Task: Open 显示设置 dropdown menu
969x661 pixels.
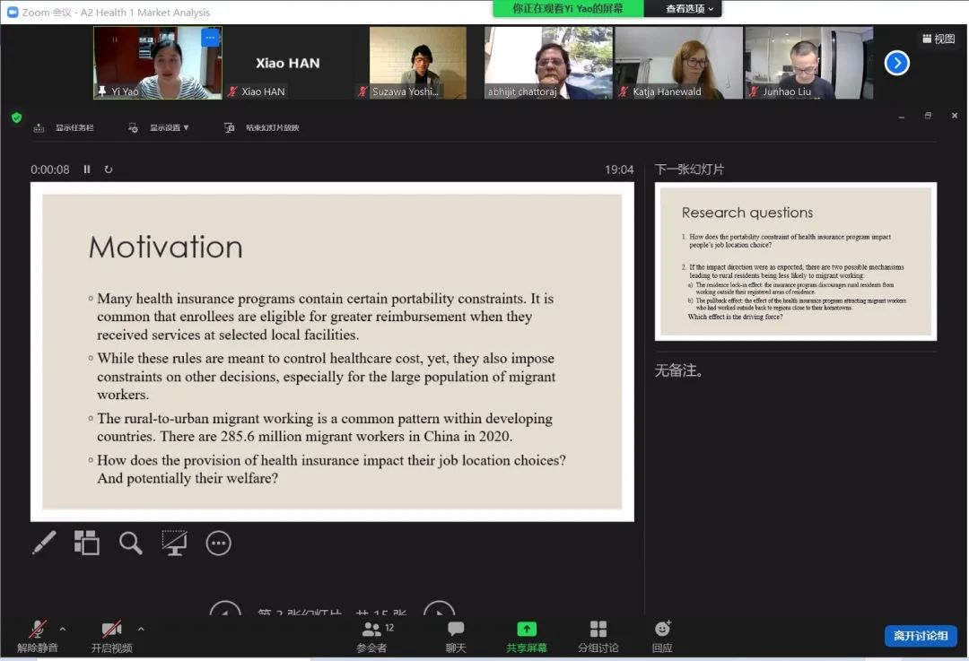Action: [x=160, y=128]
